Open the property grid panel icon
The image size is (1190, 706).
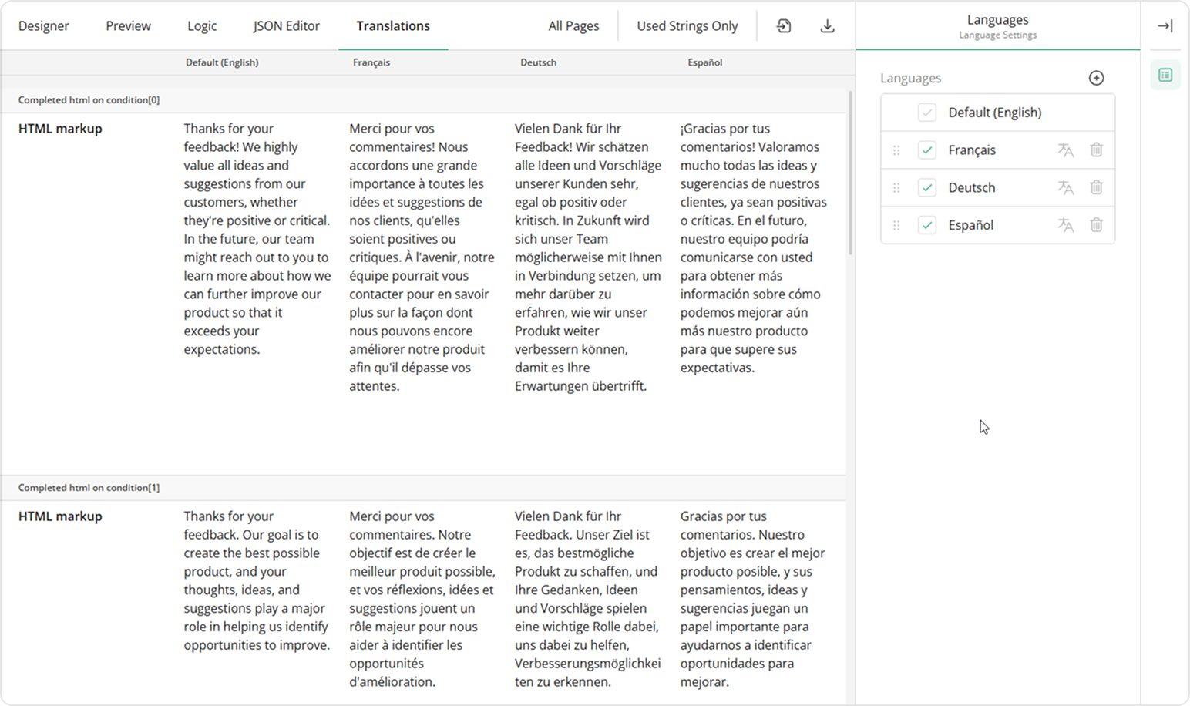(x=1165, y=76)
